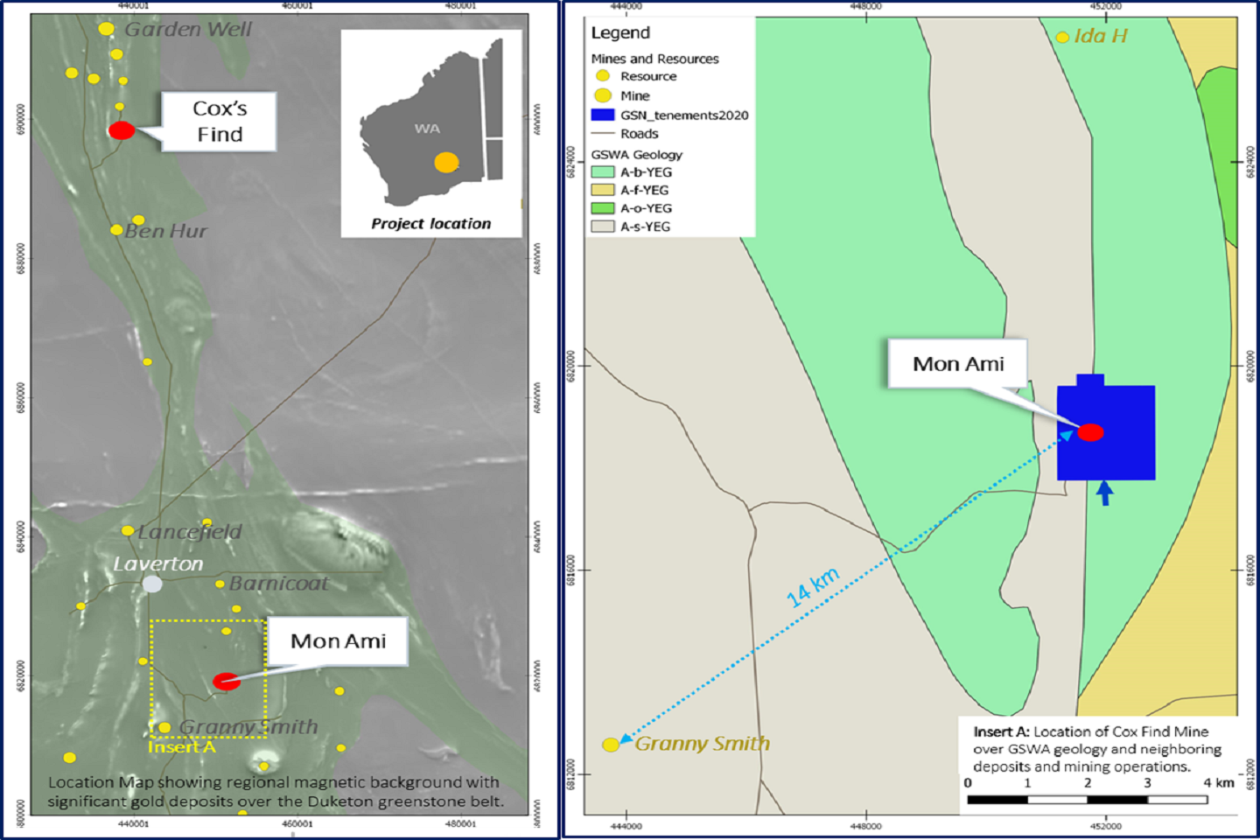The height and width of the screenshot is (840, 1260).
Task: Toggle the Resource legend symbol
Action: pos(604,76)
